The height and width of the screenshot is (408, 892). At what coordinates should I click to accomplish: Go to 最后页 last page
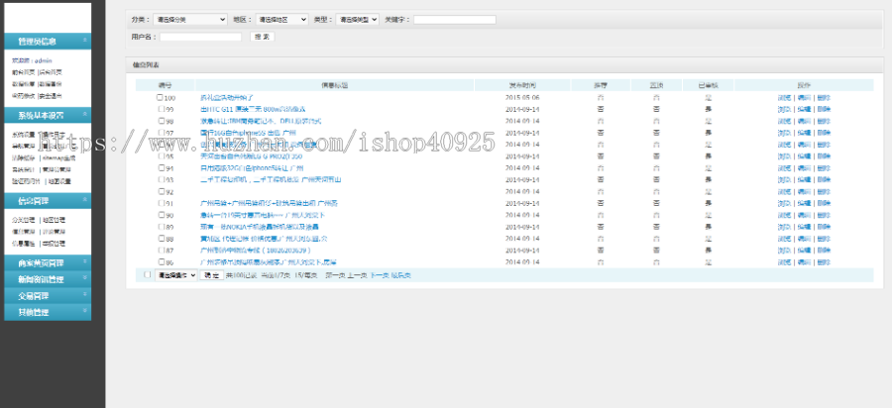click(401, 275)
